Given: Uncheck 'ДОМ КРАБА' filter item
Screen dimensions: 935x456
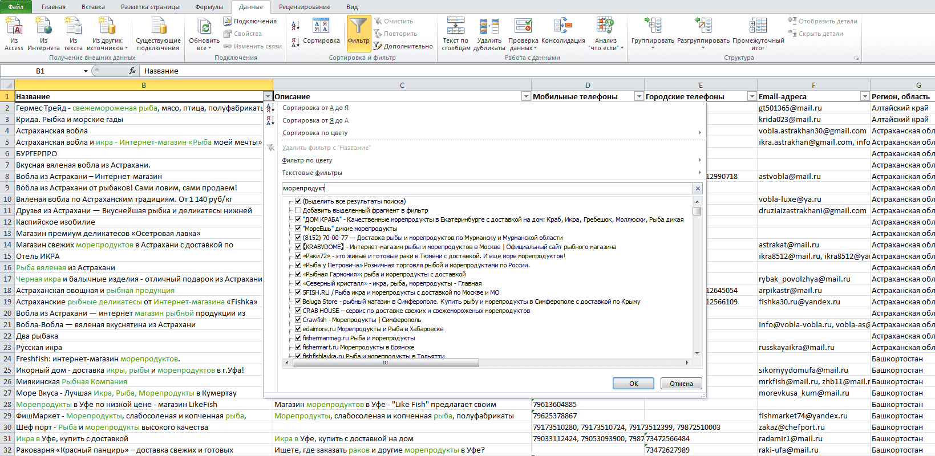Looking at the screenshot, I should 298,219.
